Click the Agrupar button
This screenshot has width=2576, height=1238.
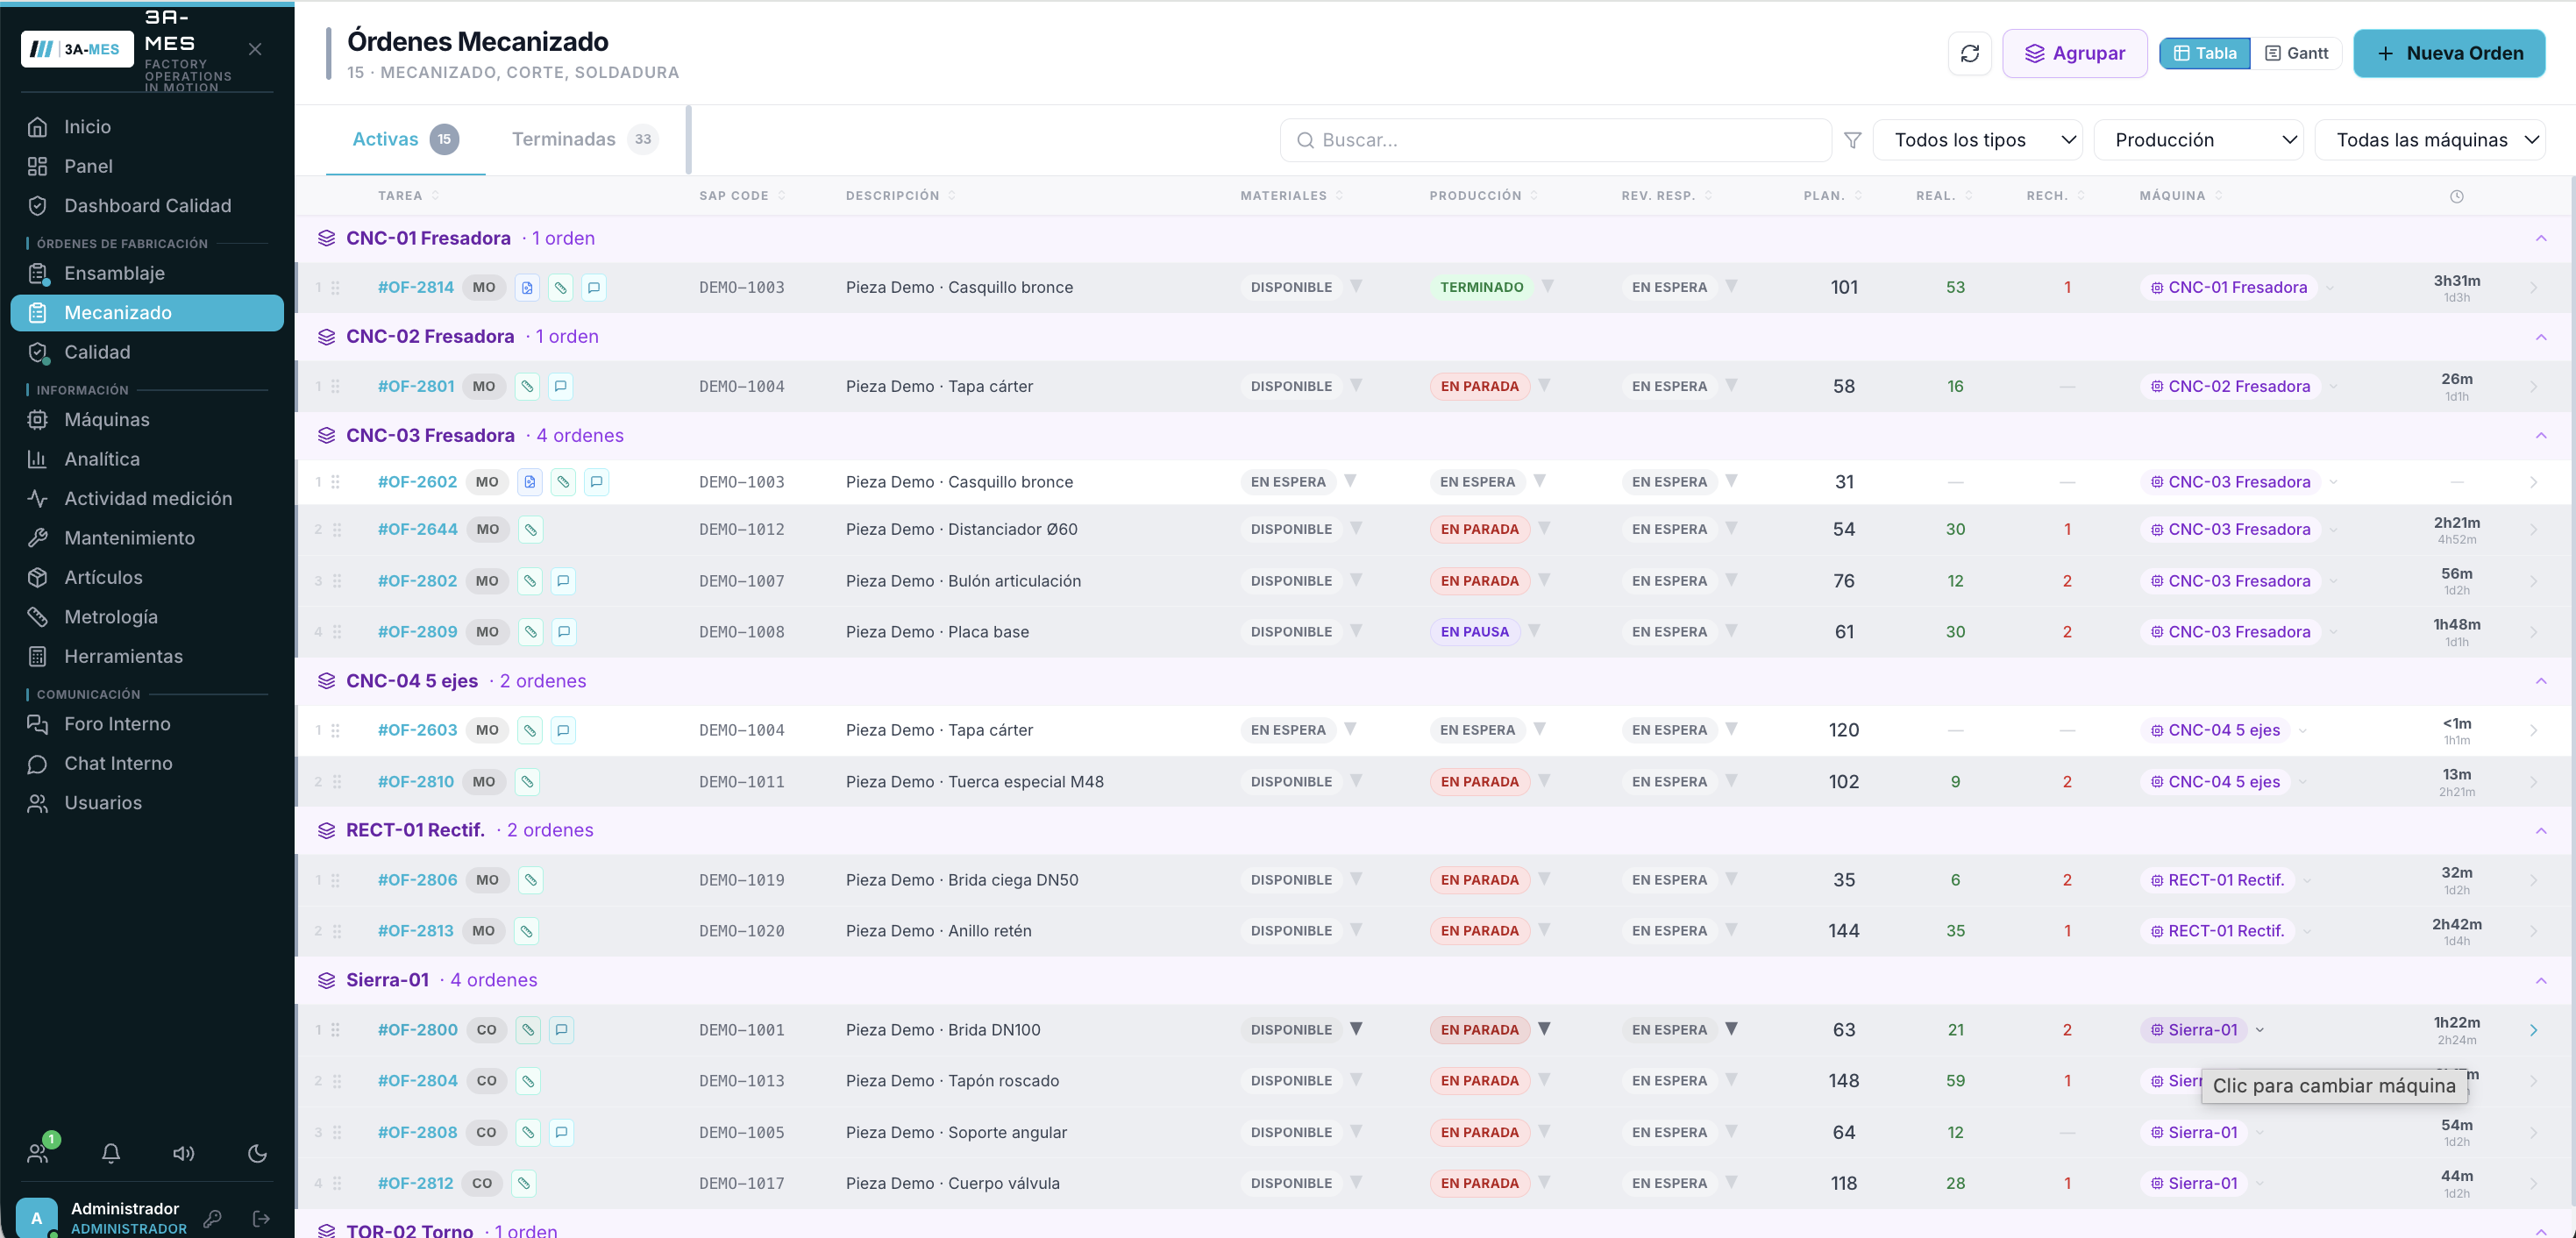click(x=2074, y=53)
